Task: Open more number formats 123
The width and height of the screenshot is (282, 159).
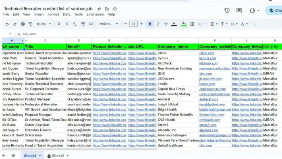Action: tap(91, 24)
